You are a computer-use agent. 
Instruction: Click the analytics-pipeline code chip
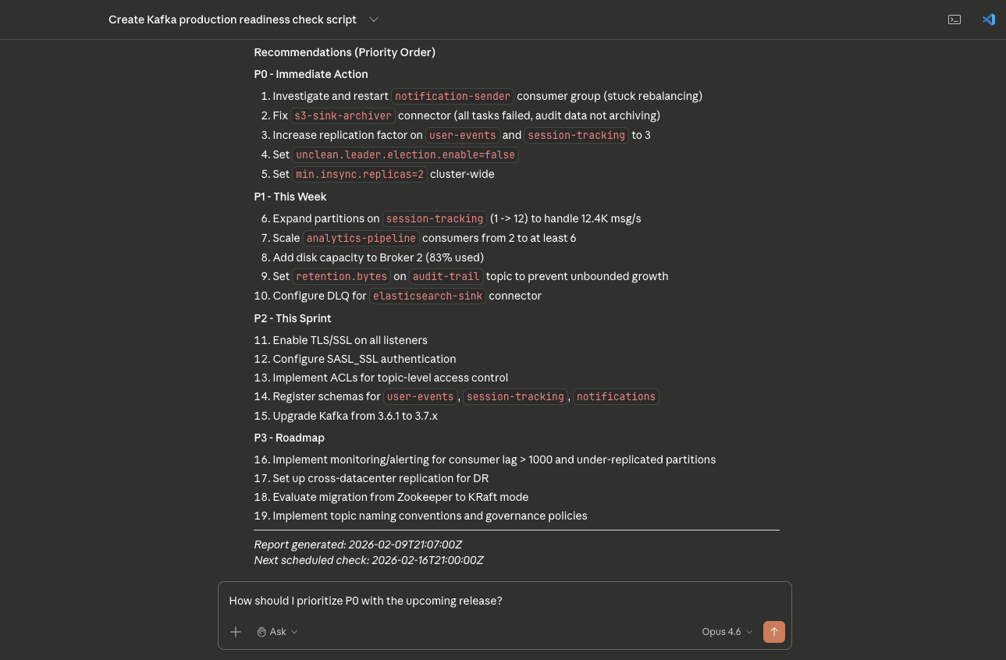361,238
